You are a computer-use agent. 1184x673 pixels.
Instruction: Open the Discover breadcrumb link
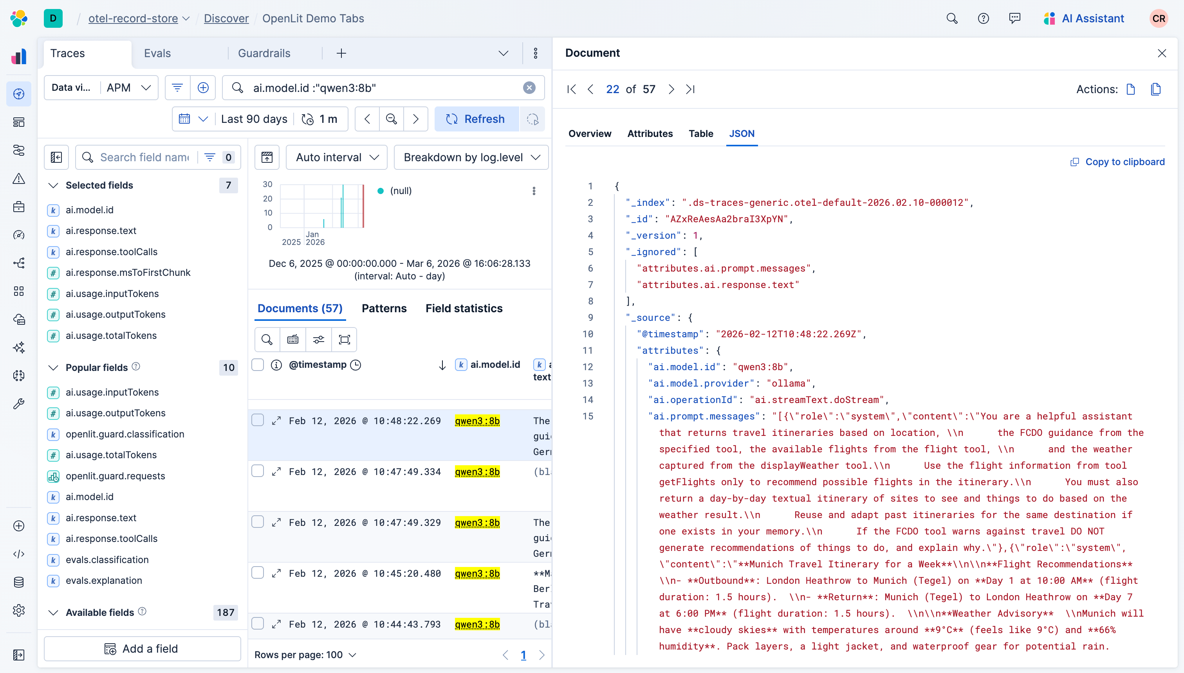pos(227,18)
